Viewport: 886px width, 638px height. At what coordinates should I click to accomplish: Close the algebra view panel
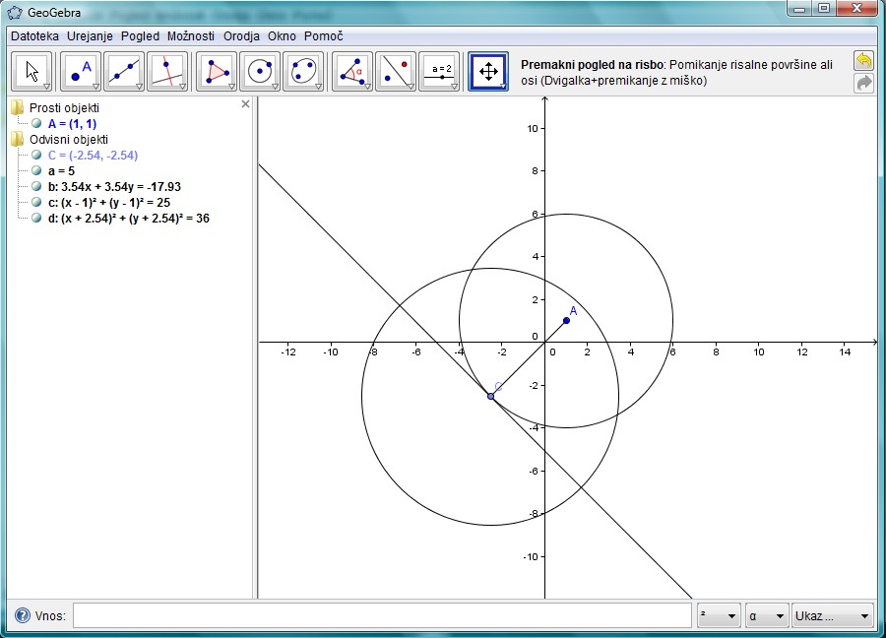(x=245, y=103)
